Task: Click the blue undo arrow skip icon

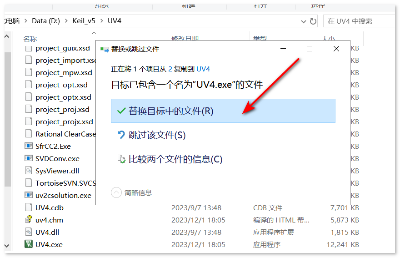Action: (x=121, y=135)
